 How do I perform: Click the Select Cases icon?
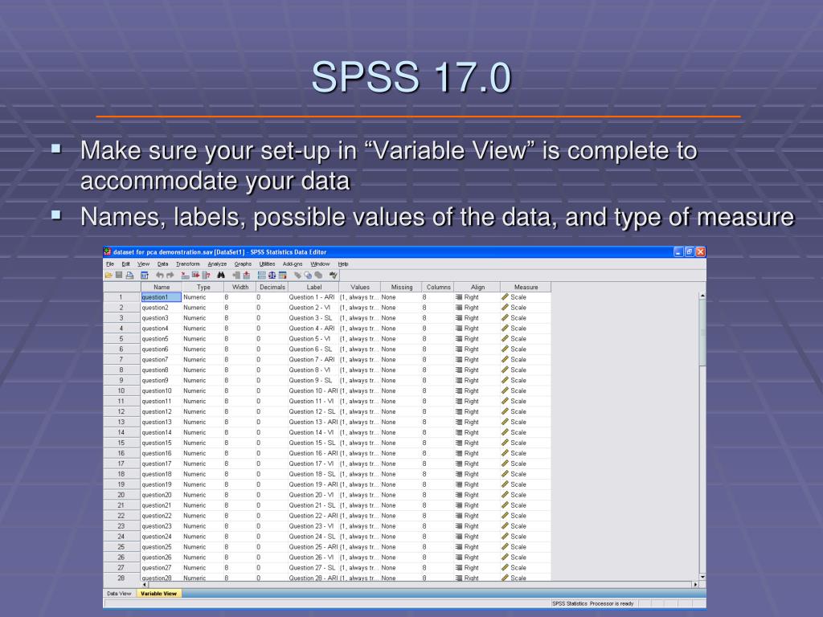click(282, 275)
